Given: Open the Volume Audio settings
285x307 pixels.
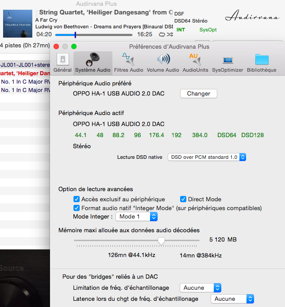Looking at the screenshot, I should click(x=163, y=62).
